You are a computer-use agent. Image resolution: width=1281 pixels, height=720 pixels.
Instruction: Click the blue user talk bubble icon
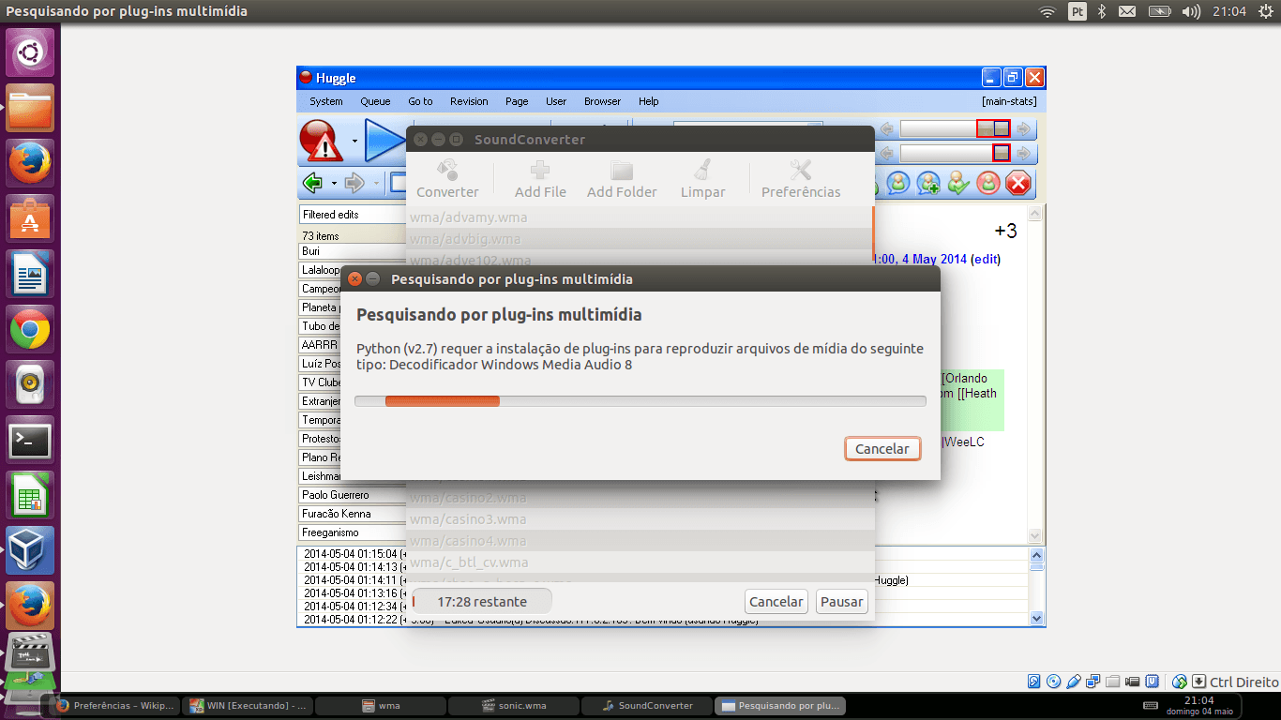coord(898,183)
